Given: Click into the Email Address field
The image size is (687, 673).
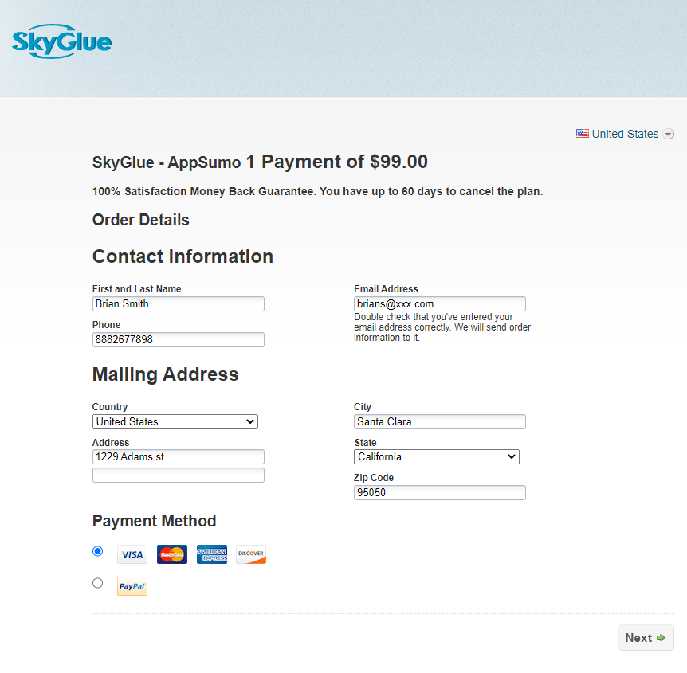Looking at the screenshot, I should pyautogui.click(x=440, y=304).
